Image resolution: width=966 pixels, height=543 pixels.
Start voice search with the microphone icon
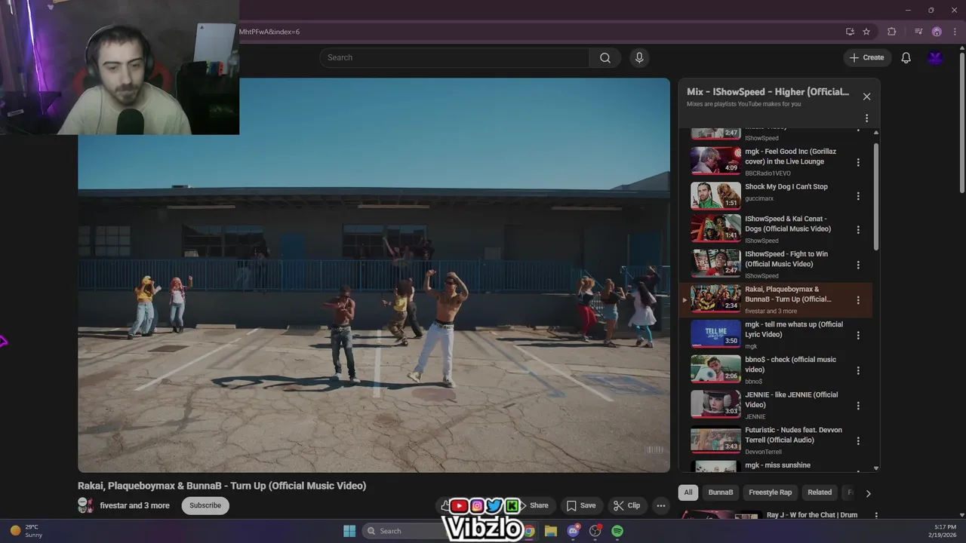click(x=639, y=57)
